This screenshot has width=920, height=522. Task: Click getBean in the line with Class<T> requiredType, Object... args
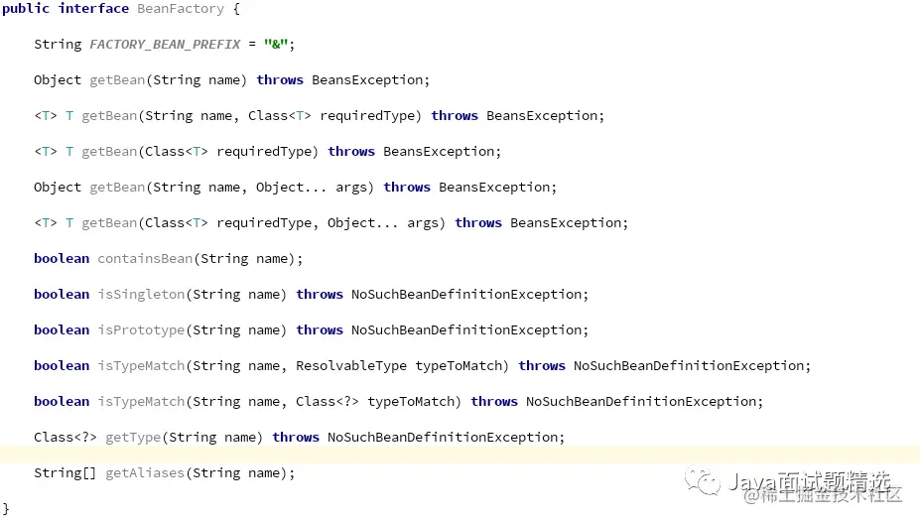click(x=109, y=223)
